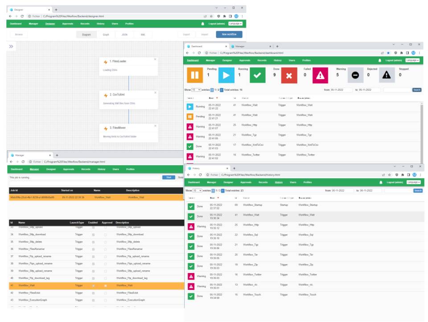
Task: Click the blue Running play status tile
Action: (226, 75)
